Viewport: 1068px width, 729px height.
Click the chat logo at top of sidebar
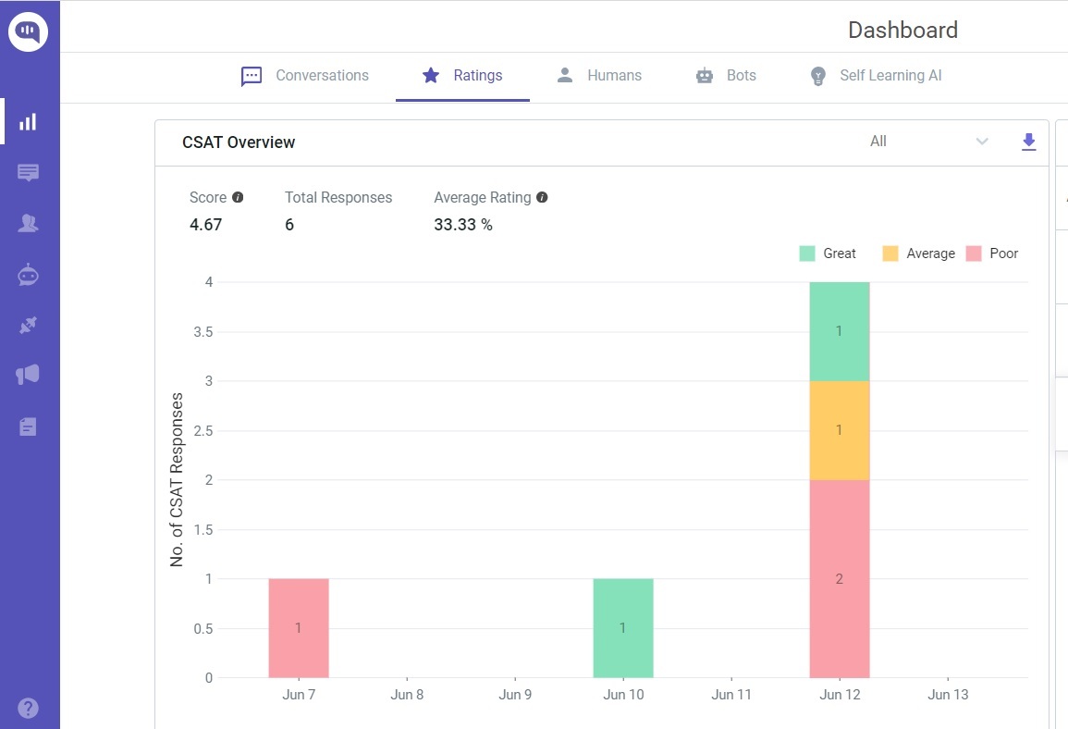pos(29,31)
